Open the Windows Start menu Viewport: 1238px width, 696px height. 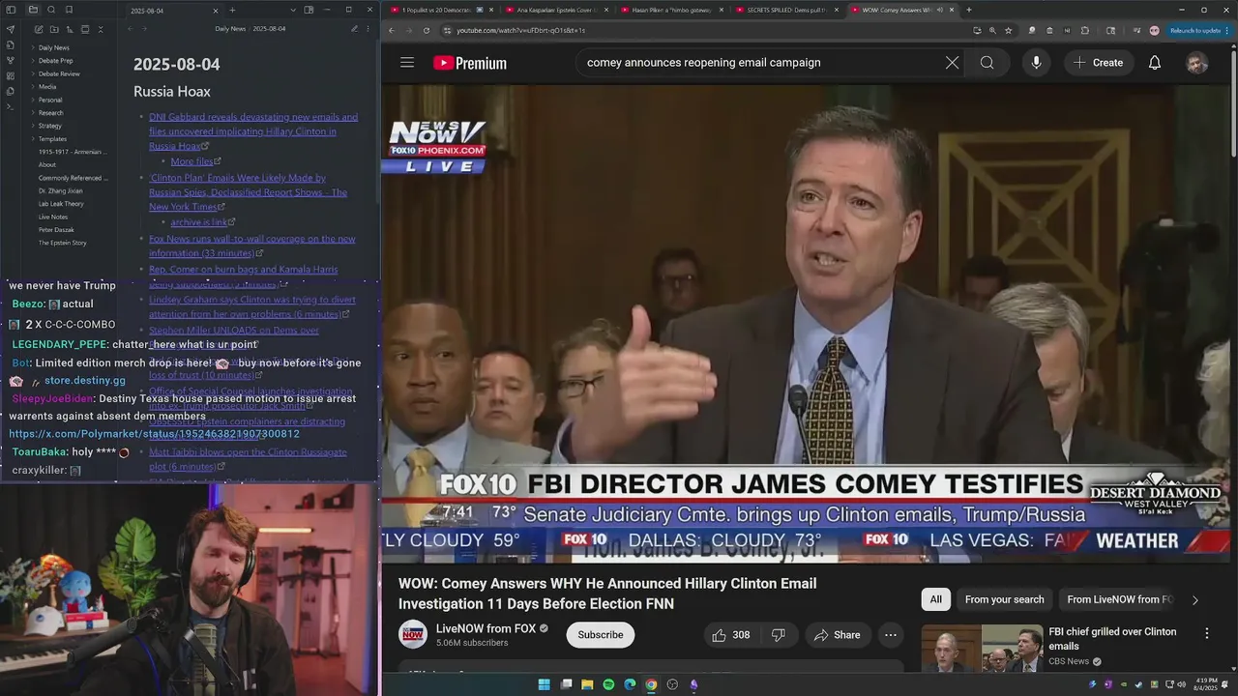click(545, 684)
